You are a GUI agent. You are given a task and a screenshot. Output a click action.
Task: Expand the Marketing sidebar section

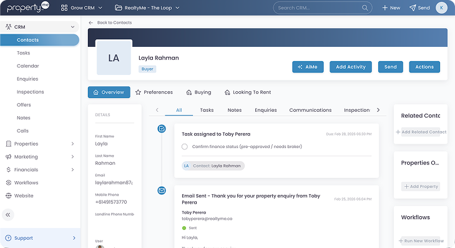coord(72,157)
